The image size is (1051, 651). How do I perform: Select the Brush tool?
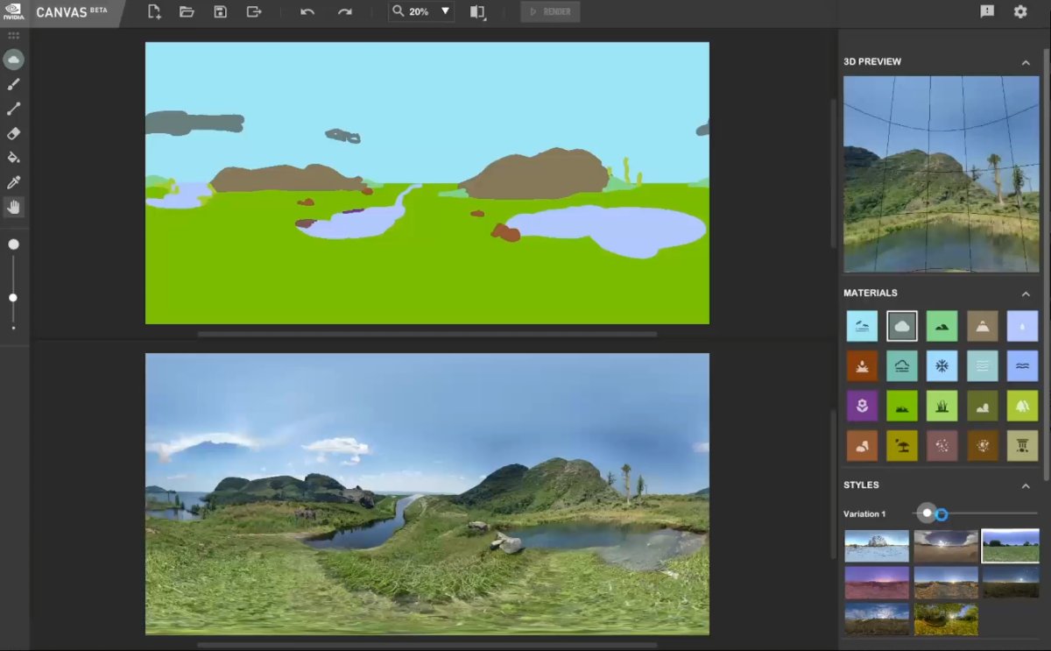[13, 84]
